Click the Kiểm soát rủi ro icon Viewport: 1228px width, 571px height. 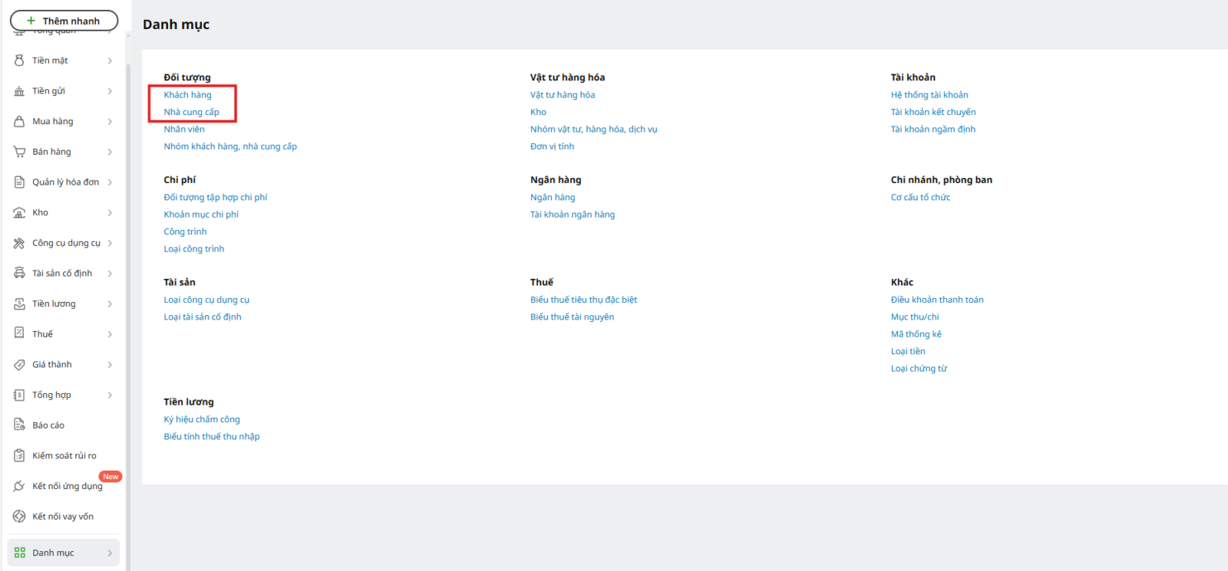tap(19, 456)
